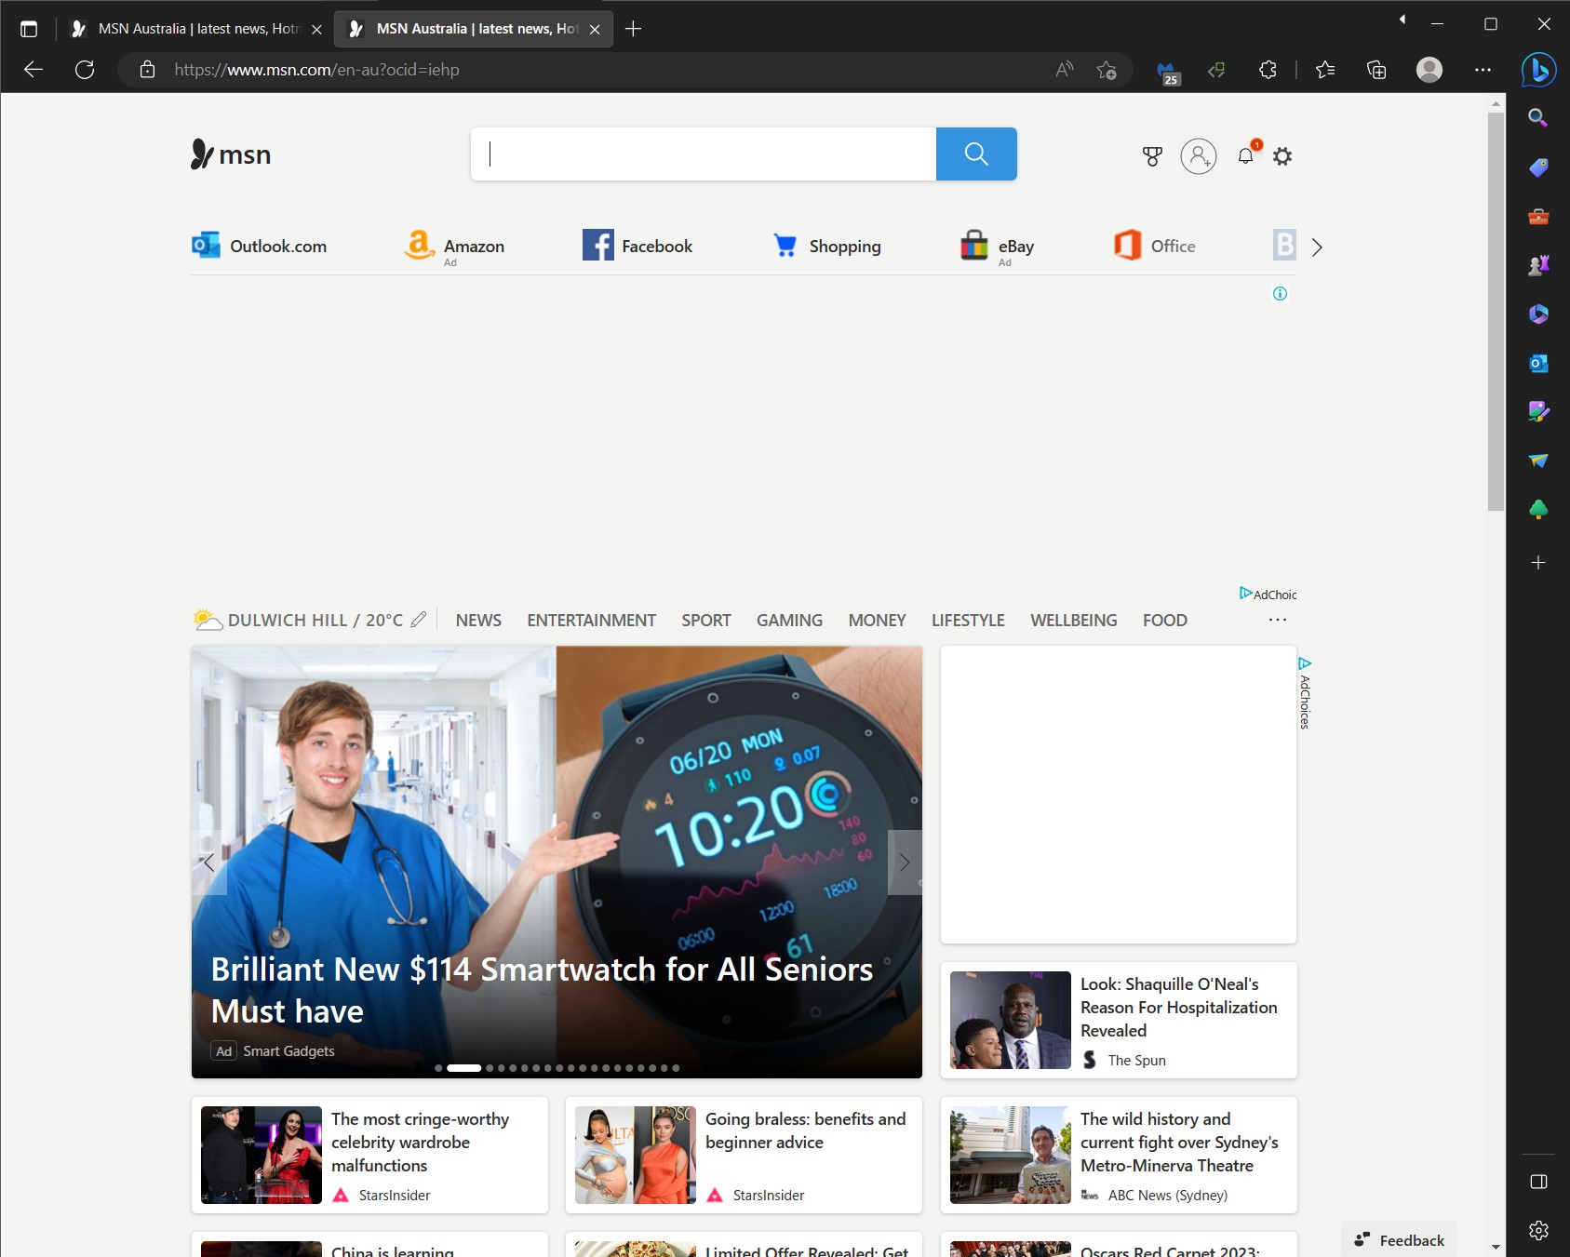Open the Feedback button
This screenshot has width=1570, height=1257.
pyautogui.click(x=1400, y=1240)
